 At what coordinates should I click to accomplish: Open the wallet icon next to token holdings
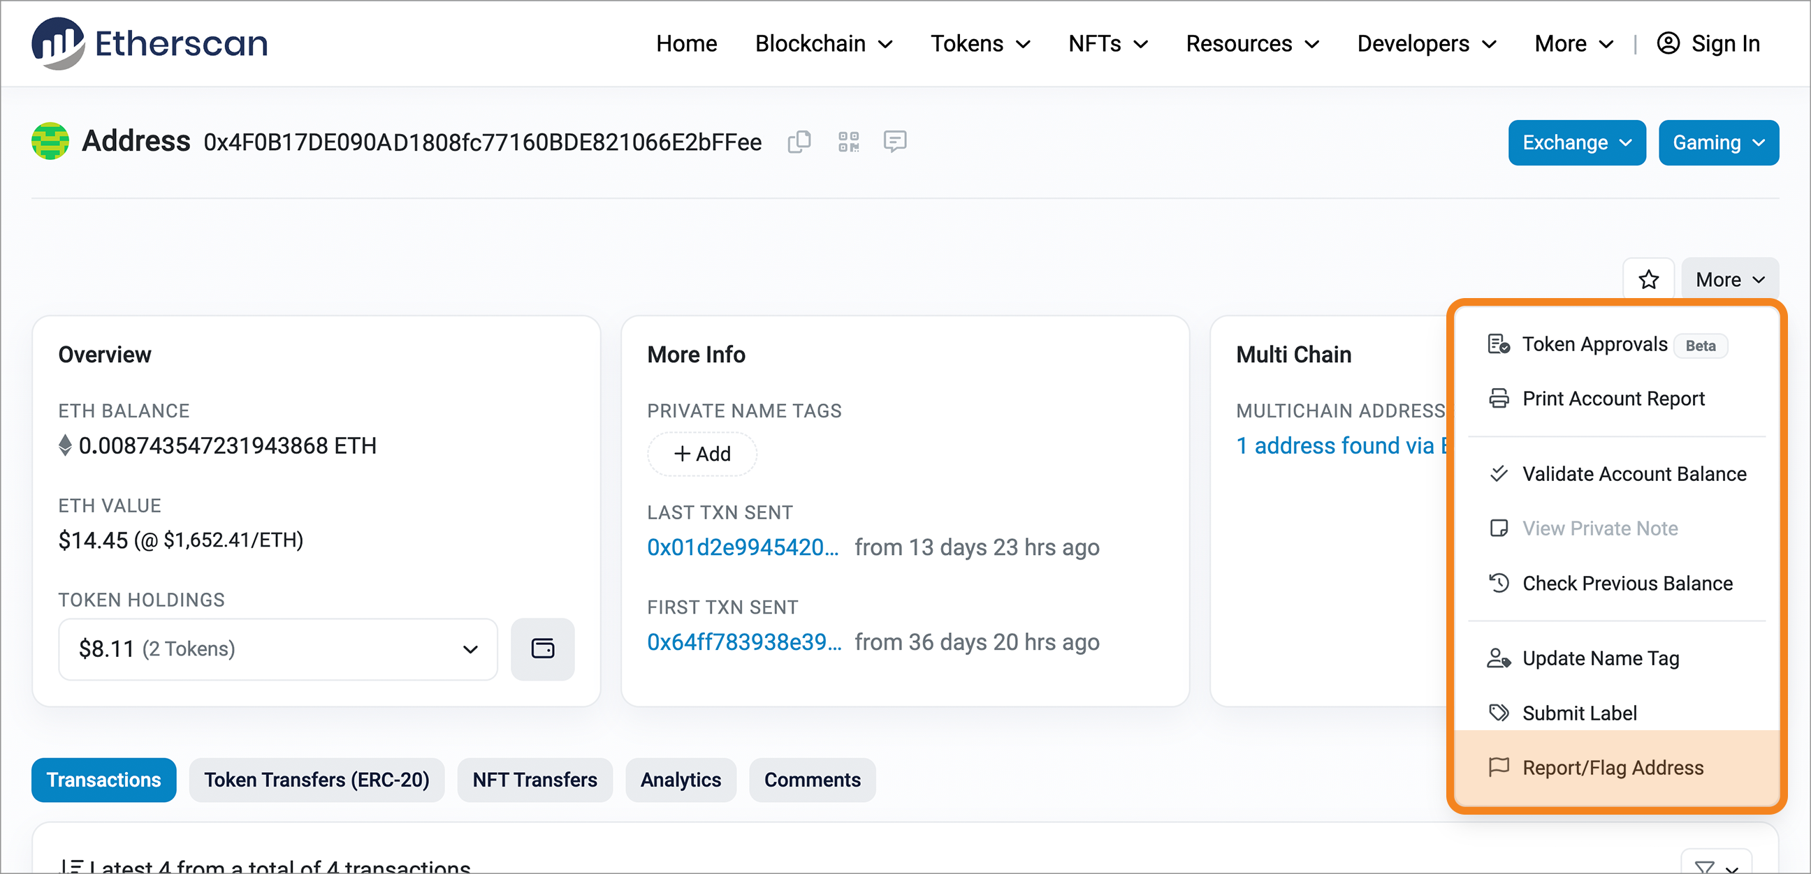point(543,649)
